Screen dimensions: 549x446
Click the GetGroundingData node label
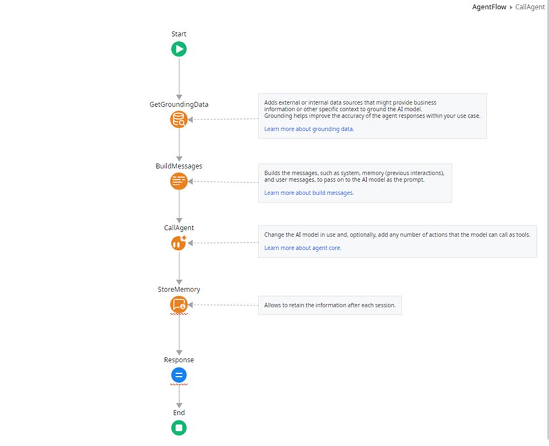pyautogui.click(x=178, y=104)
